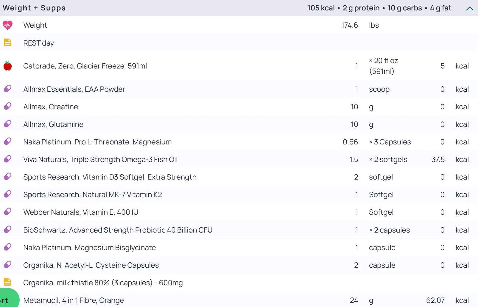Select the REST day note
The image size is (478, 307).
[38, 43]
